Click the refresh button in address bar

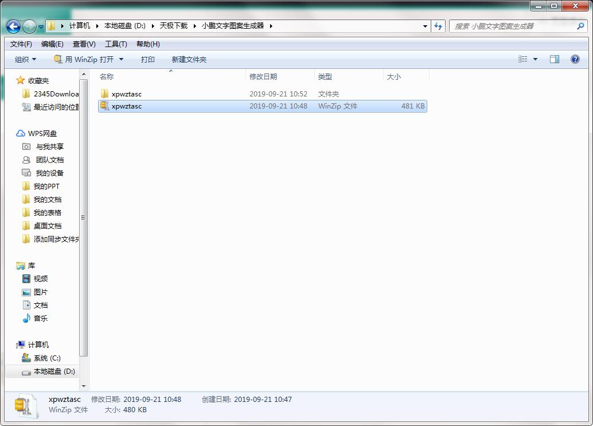[437, 26]
